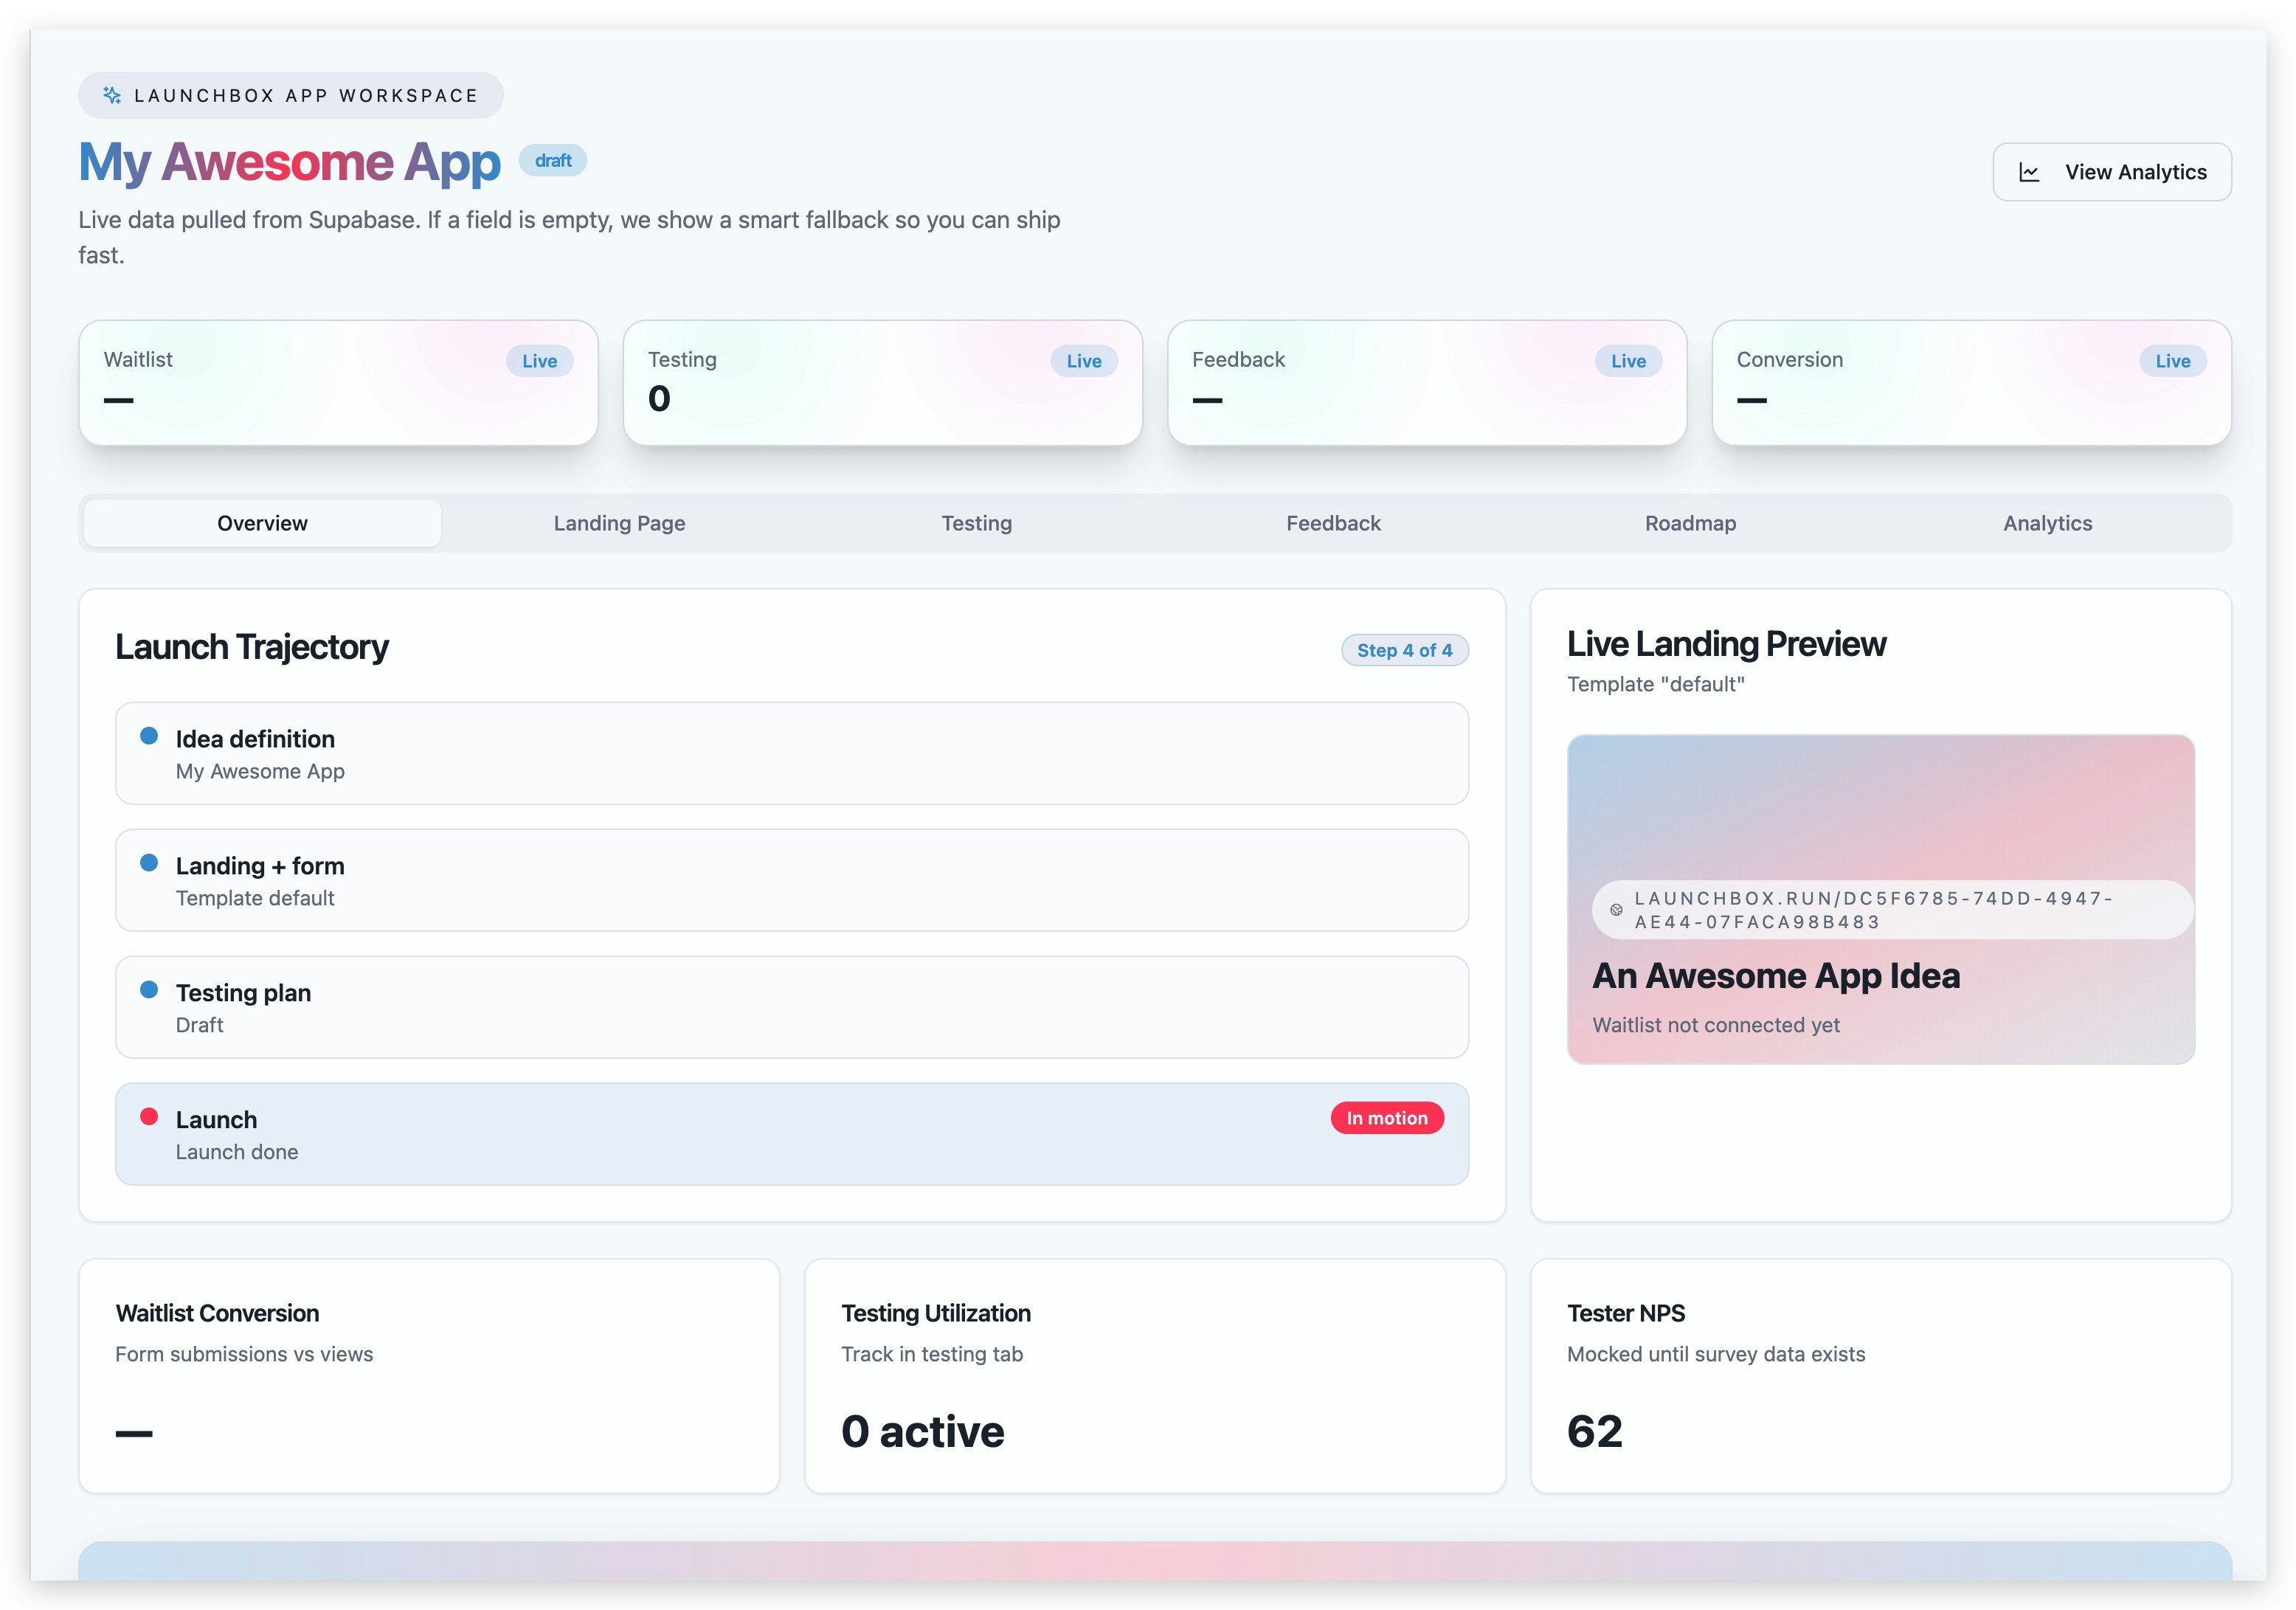Click the chart icon on View Analytics button
Screen dimensions: 2296x1610
[x=2028, y=171]
